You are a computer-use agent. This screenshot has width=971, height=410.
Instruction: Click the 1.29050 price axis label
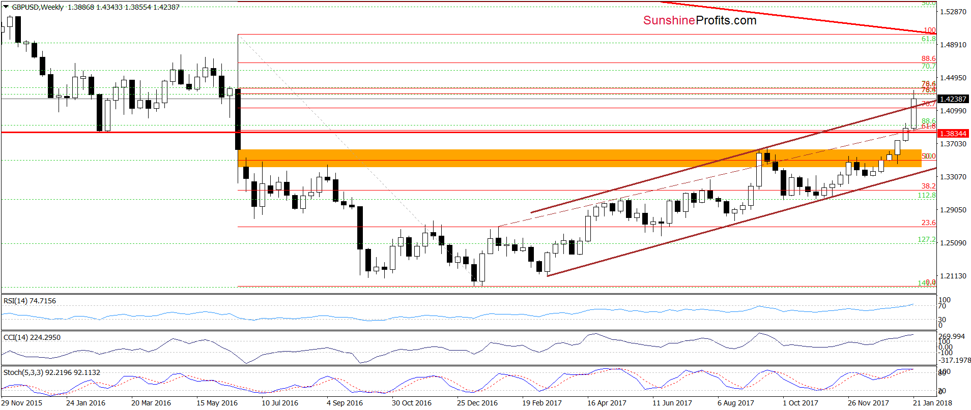(953, 210)
